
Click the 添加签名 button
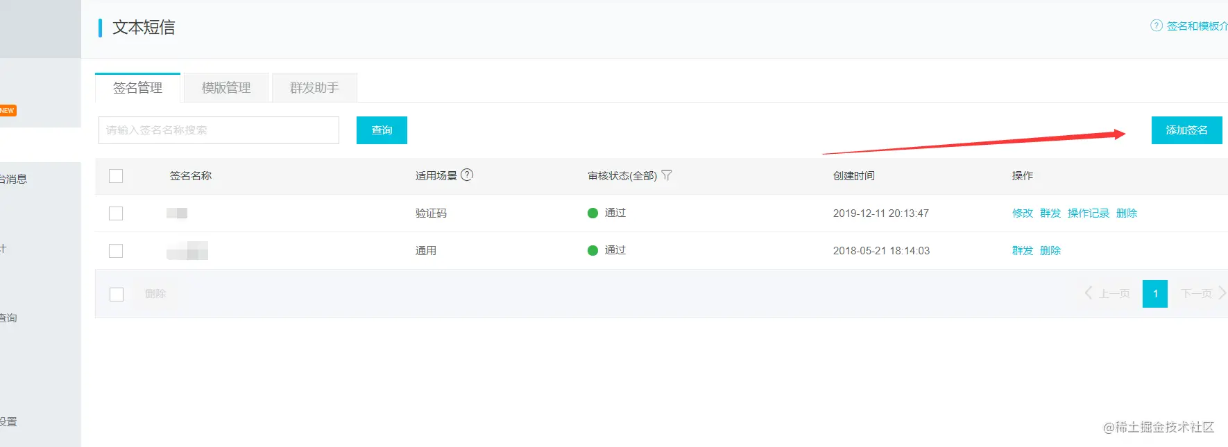[x=1186, y=130]
